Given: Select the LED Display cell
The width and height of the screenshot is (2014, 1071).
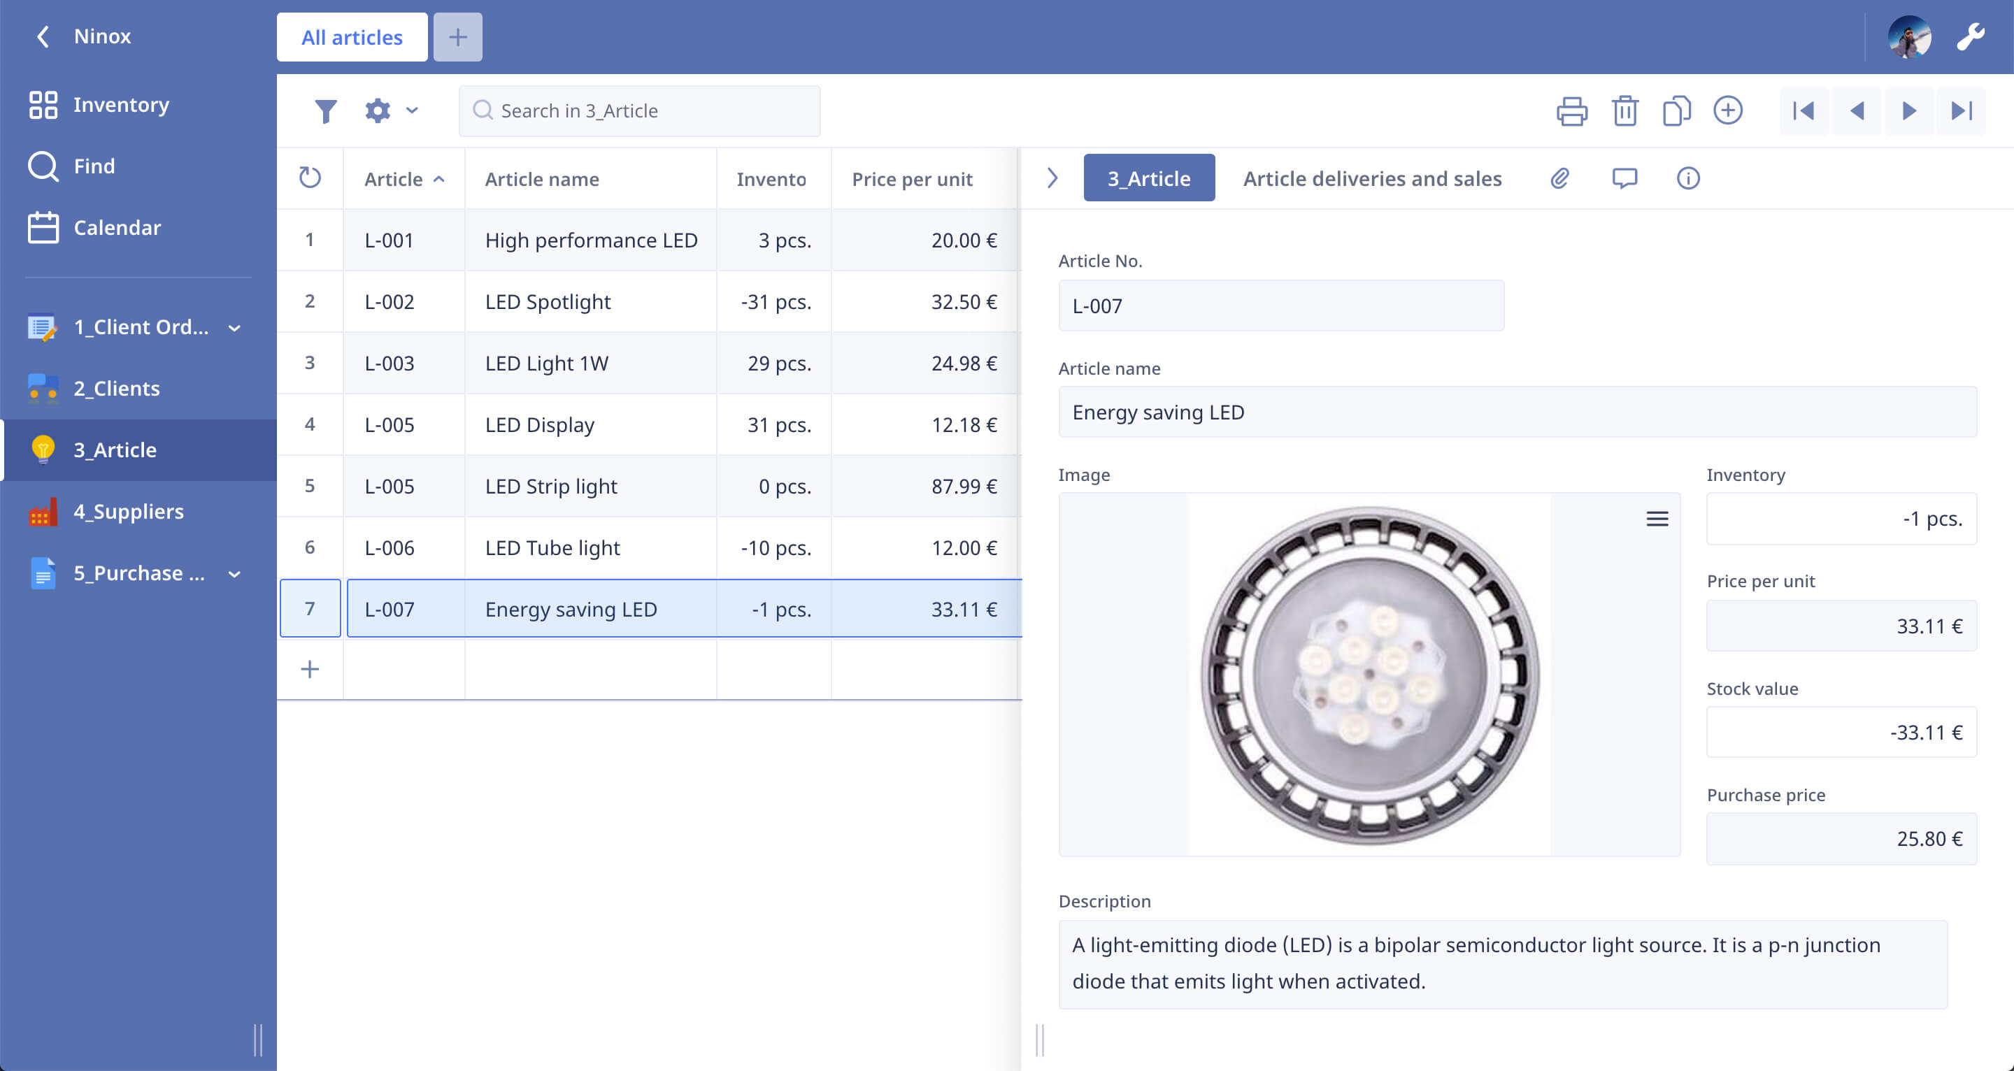Looking at the screenshot, I should [590, 424].
